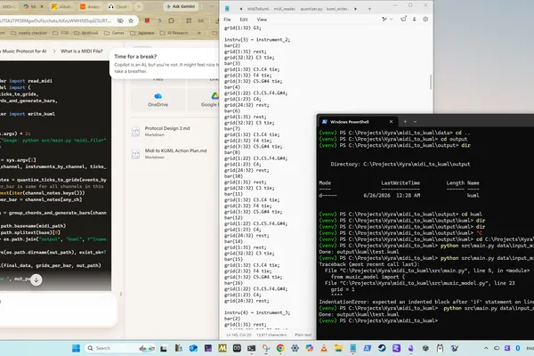Switch to the kuml_writer tab in Notepad

[x=337, y=9]
